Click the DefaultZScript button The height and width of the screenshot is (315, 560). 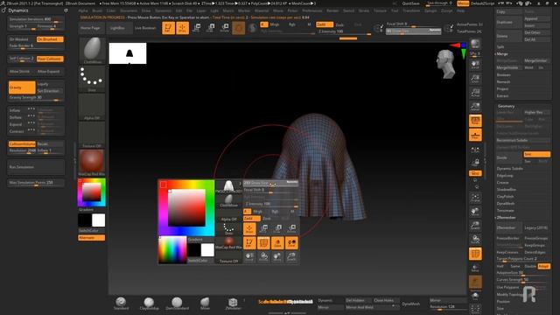pyautogui.click(x=482, y=3)
